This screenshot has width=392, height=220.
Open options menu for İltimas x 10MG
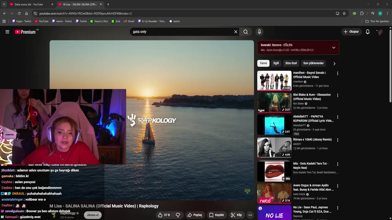pos(337,140)
